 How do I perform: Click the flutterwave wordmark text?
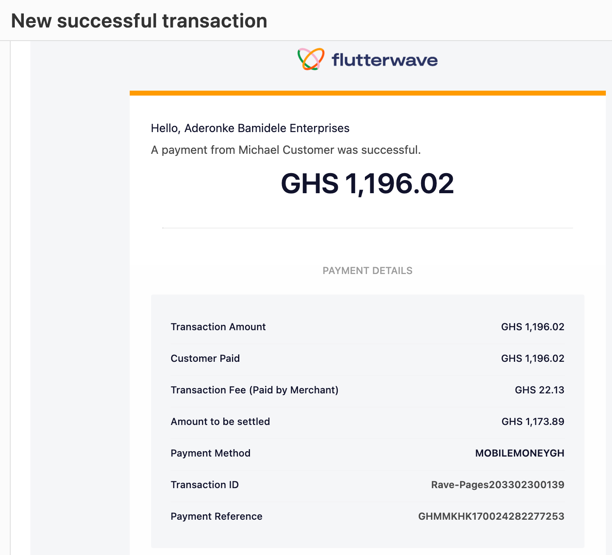[x=385, y=60]
